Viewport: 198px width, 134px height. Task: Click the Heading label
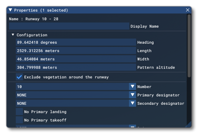click(x=145, y=42)
